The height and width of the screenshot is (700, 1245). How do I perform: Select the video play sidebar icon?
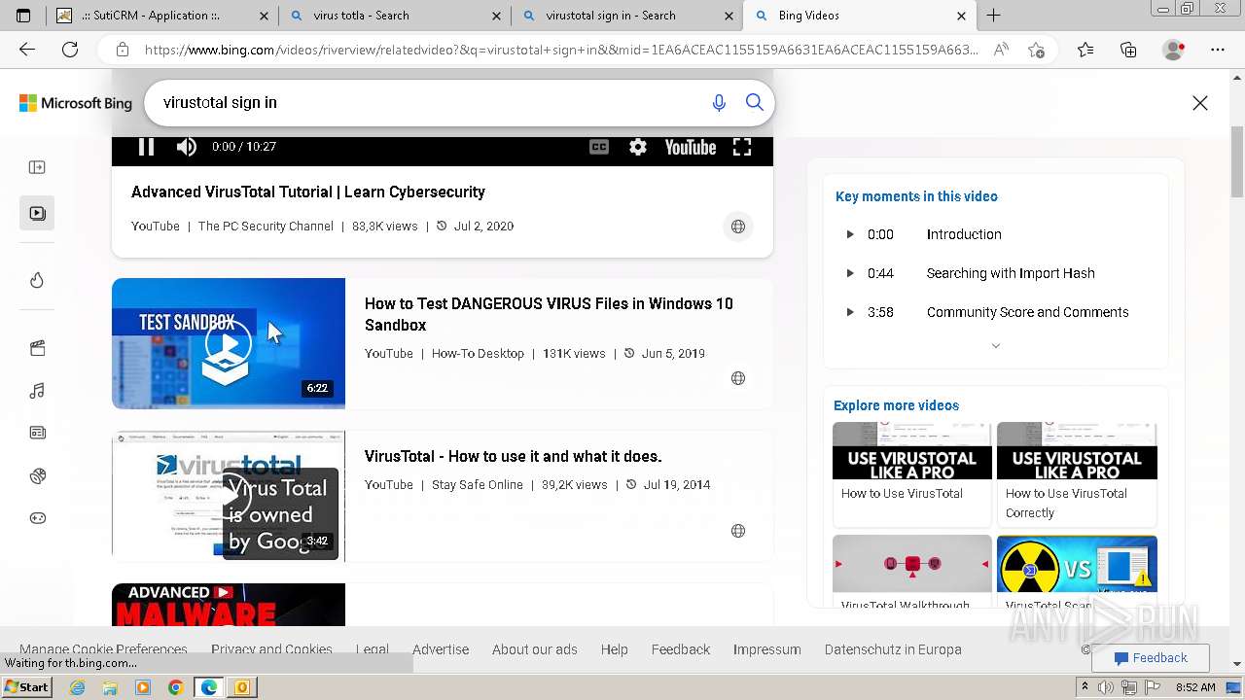(x=37, y=213)
